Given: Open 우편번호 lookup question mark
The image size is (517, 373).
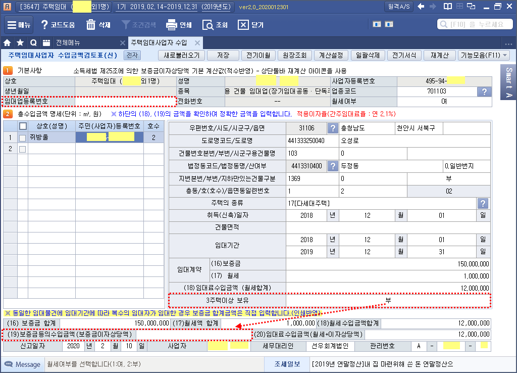Looking at the screenshot, I should (333, 128).
